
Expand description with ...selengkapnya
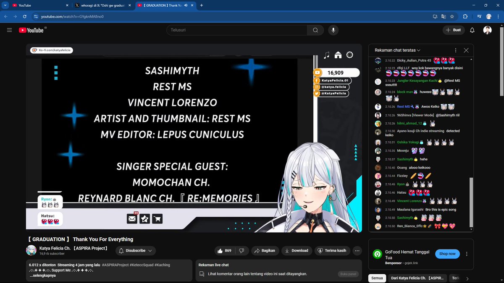pos(42,275)
